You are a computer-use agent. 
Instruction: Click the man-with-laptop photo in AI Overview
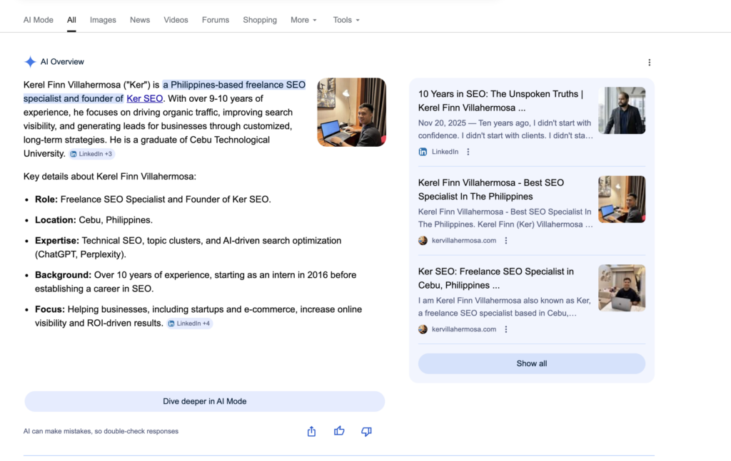351,112
